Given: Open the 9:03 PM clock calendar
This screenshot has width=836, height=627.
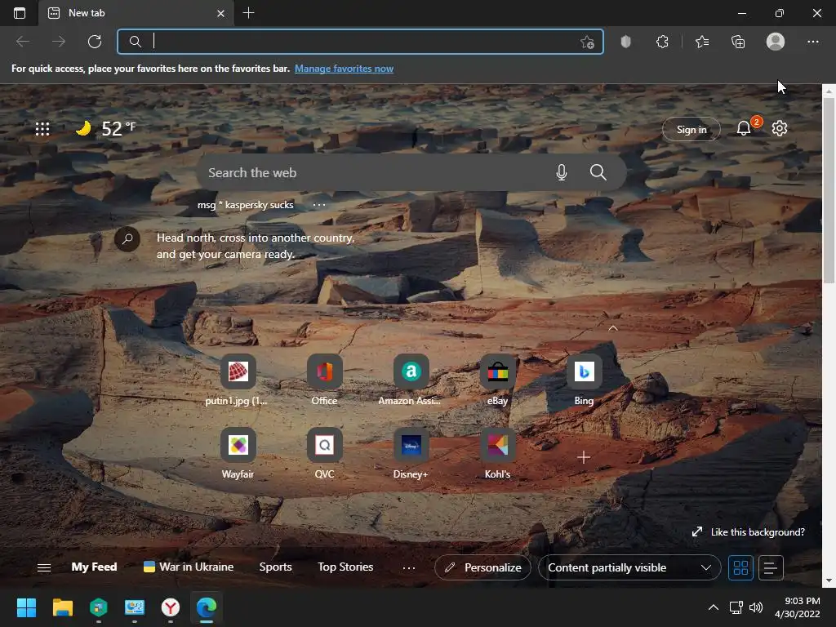Looking at the screenshot, I should [x=798, y=607].
